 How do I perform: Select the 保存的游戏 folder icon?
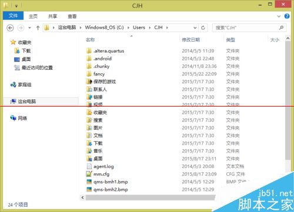[89, 81]
